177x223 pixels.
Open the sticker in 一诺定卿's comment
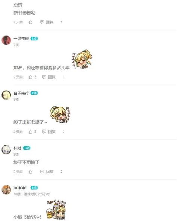click(x=82, y=59)
